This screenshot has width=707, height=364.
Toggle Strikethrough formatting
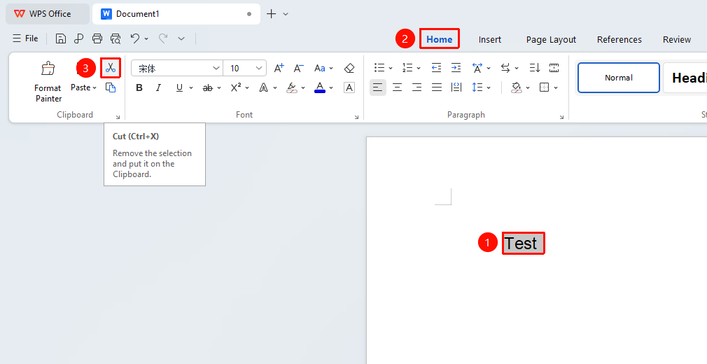[207, 87]
